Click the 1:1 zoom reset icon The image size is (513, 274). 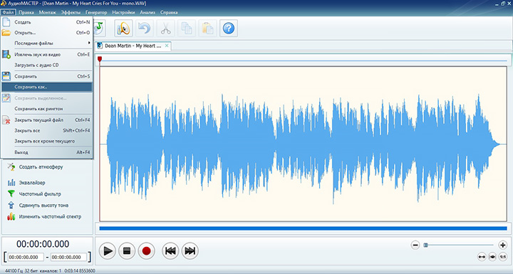[x=503, y=257]
